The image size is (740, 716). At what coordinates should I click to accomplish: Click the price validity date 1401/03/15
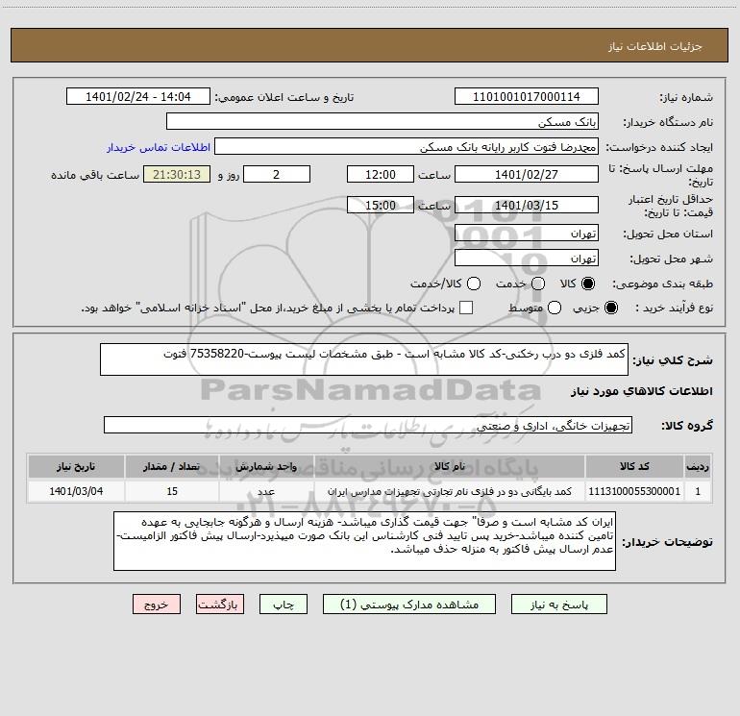pyautogui.click(x=527, y=205)
